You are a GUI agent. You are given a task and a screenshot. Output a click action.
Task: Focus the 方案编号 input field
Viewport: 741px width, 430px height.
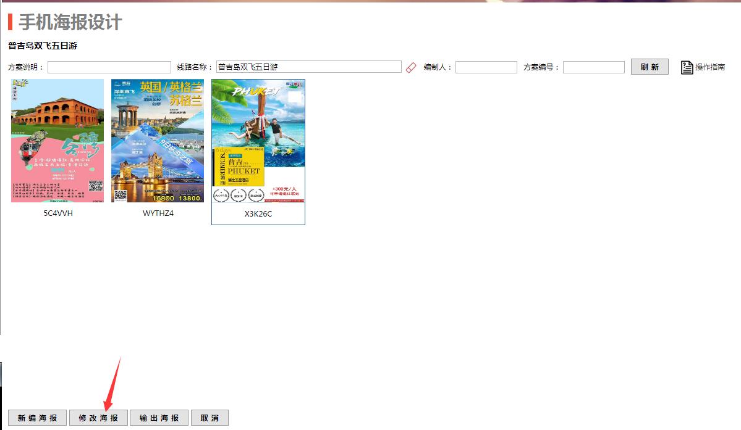(x=593, y=67)
